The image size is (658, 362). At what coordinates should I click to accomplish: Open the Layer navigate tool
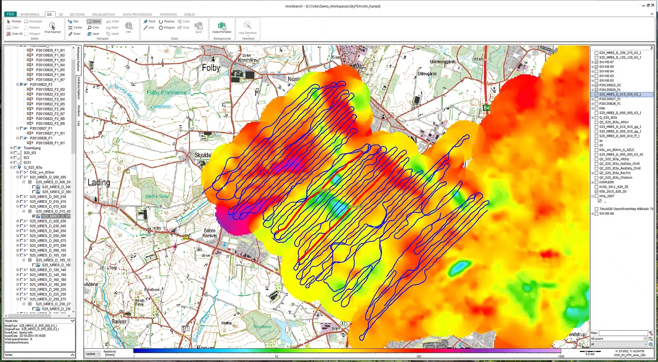[93, 34]
